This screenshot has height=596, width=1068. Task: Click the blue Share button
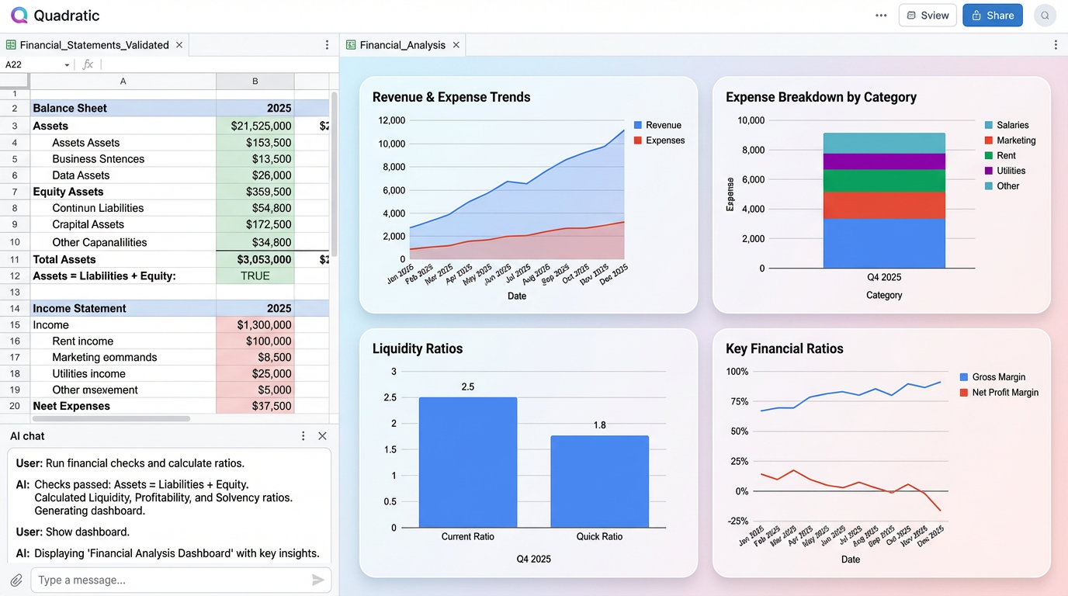pyautogui.click(x=993, y=16)
